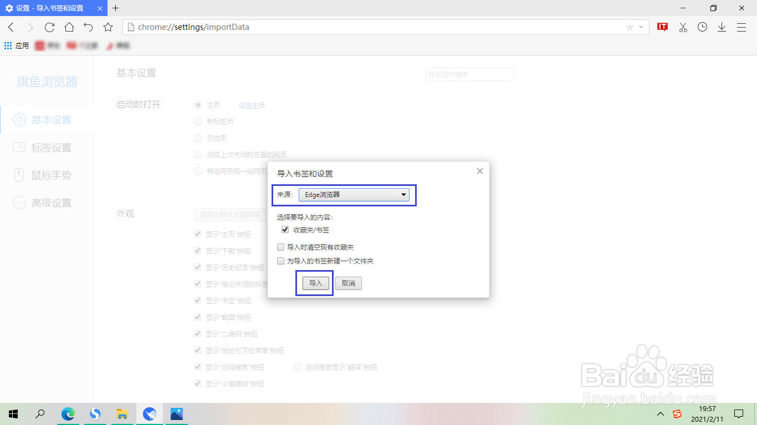This screenshot has width=757, height=425.
Task: Open the 来源 Edge浏览器 dropdown
Action: pos(354,195)
